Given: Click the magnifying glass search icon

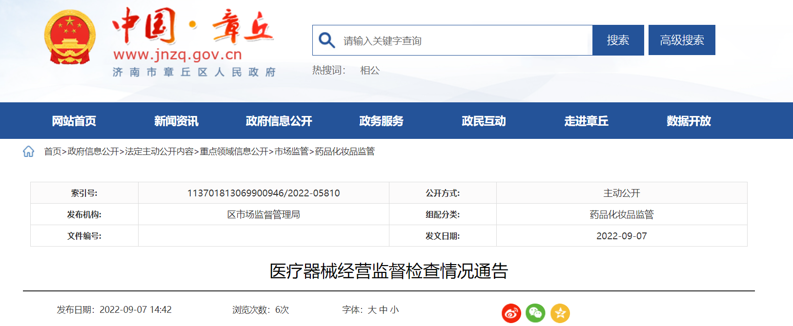Looking at the screenshot, I should (x=326, y=40).
